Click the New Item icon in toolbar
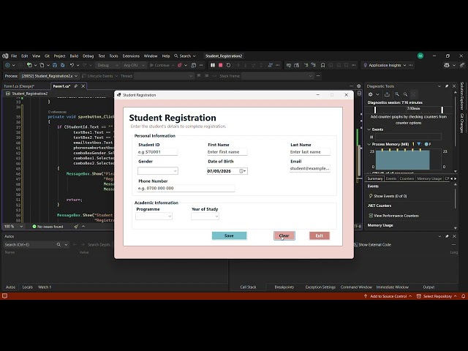This screenshot has width=468, height=351. click(x=29, y=65)
